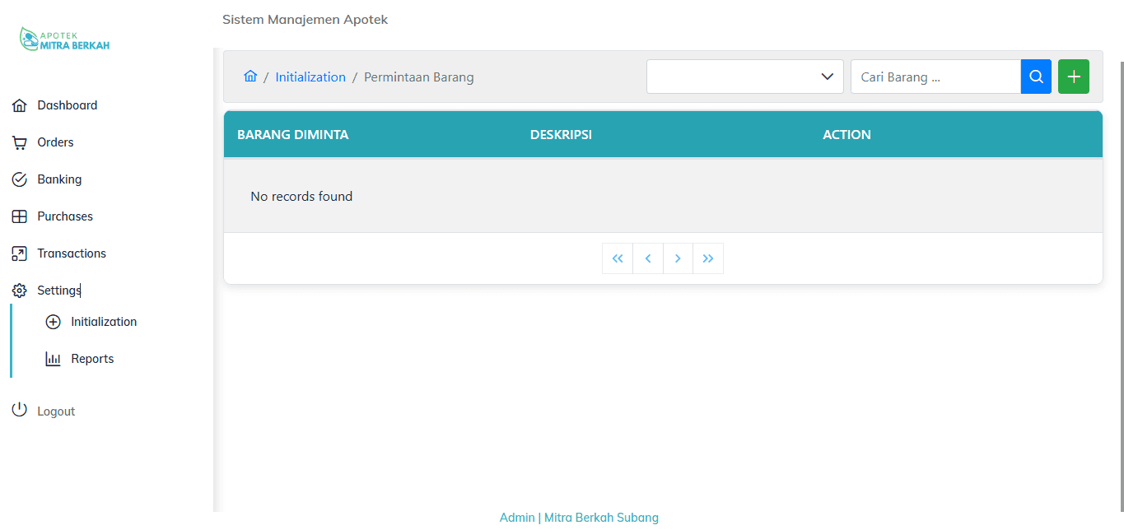The height and width of the screenshot is (530, 1124).
Task: Open the filter dropdown next to search
Action: (744, 77)
